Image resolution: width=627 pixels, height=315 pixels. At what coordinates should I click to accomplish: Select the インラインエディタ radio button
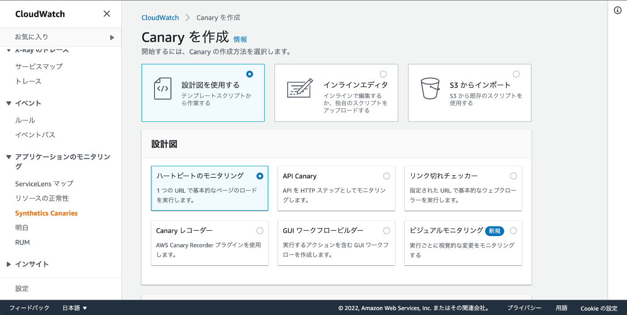383,74
